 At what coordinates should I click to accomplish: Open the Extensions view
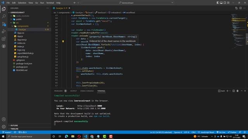[x=3, y=39]
